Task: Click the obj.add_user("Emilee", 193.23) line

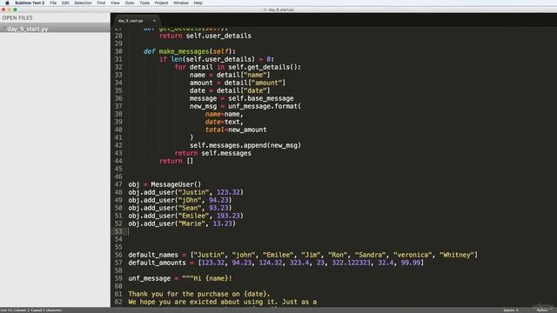Action: click(185, 216)
